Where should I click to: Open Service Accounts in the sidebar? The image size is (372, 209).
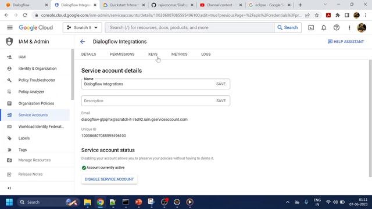pyautogui.click(x=35, y=115)
